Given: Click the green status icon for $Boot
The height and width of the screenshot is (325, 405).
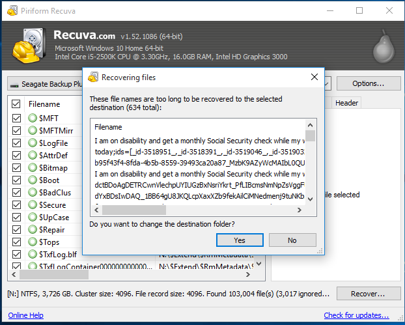Looking at the screenshot, I should pyautogui.click(x=33, y=180).
